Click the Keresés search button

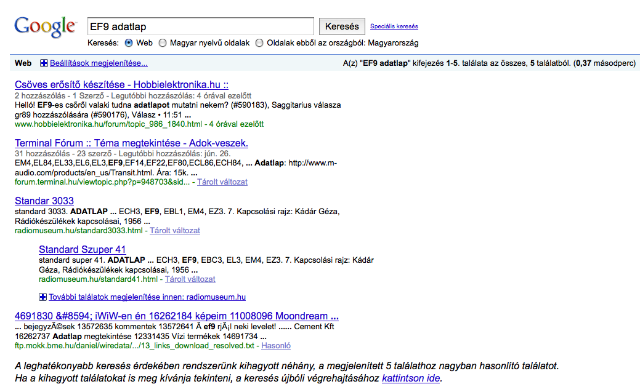(342, 26)
